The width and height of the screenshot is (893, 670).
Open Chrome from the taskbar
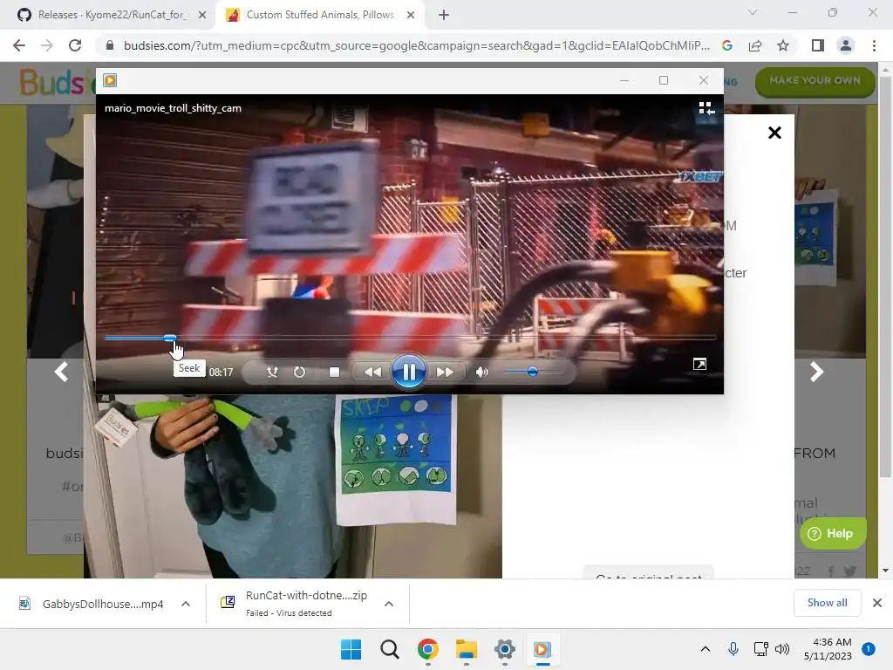[x=427, y=649]
